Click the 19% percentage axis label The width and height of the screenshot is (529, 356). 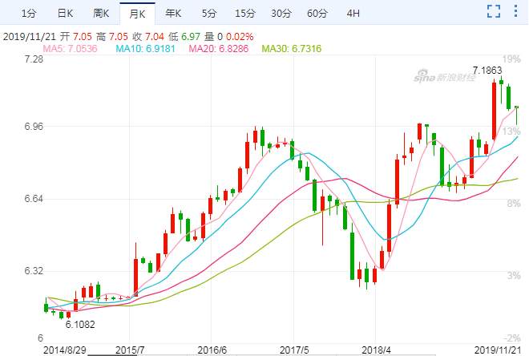pos(511,59)
